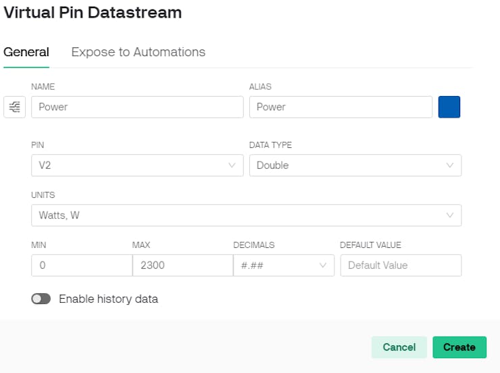Toggle Enable history data switch

(41, 299)
